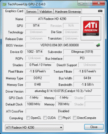
Task: Click the ATI CrossFire label
Action: point(14,111)
